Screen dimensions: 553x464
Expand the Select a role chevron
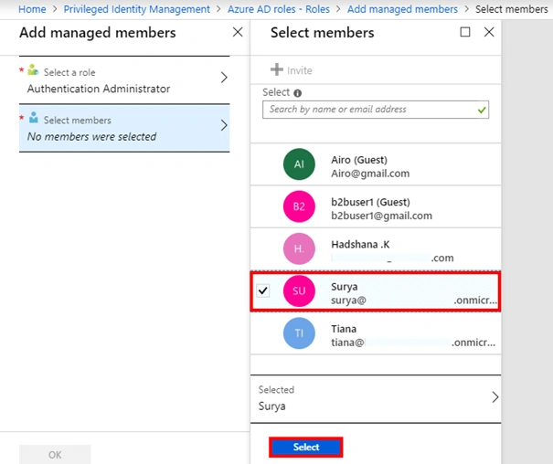(x=224, y=77)
